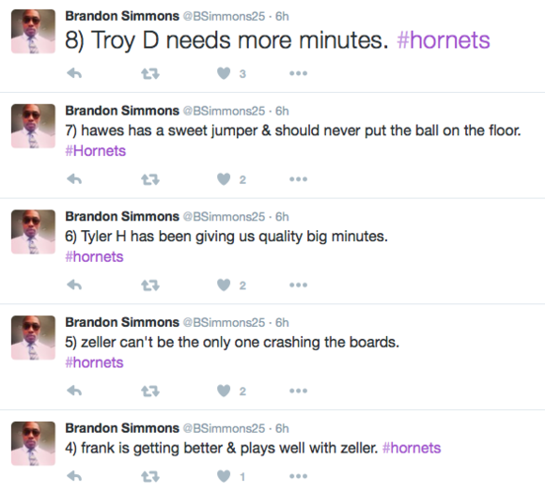Open Brandon Simmons profile from top tweet
Screen dimensions: 545x492
tap(122, 16)
